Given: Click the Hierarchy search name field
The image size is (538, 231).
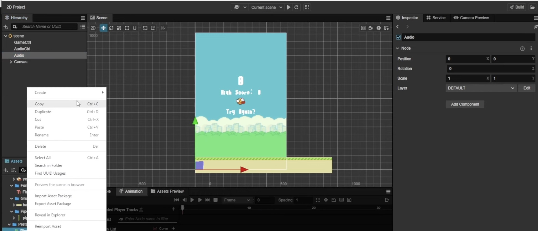Looking at the screenshot, I should [x=48, y=27].
